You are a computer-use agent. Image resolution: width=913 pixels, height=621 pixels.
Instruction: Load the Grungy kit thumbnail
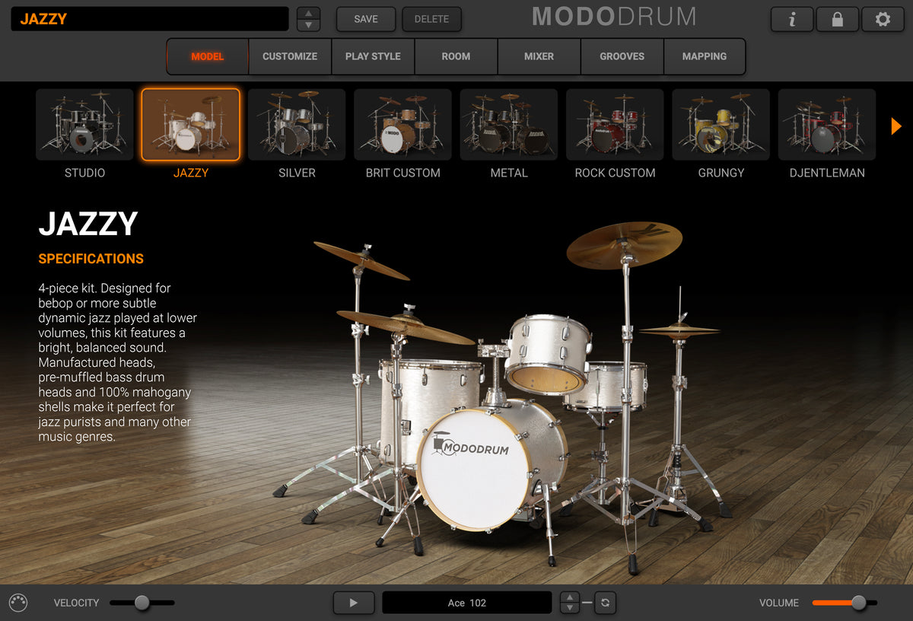[x=721, y=125]
